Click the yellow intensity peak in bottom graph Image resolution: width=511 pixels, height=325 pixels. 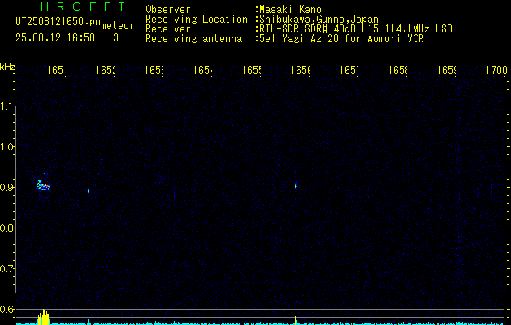[x=43, y=317]
